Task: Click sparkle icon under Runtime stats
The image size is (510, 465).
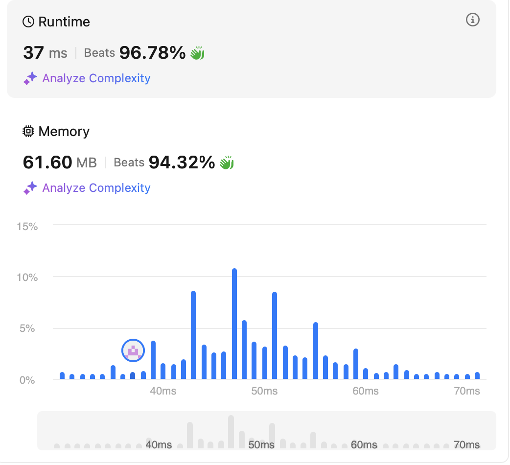Action: click(30, 78)
